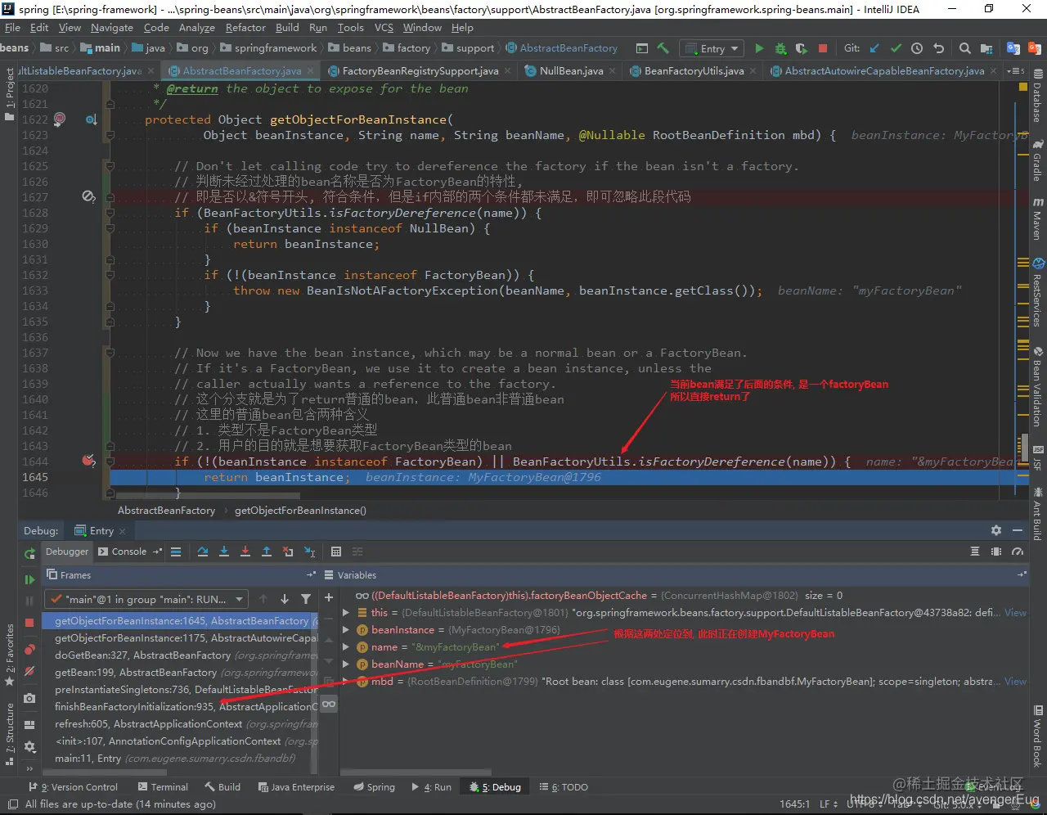Resume program in debug side toolbar
This screenshot has height=815, width=1047.
point(29,579)
